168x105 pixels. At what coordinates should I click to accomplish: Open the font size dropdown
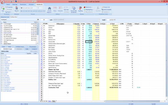[42, 8]
